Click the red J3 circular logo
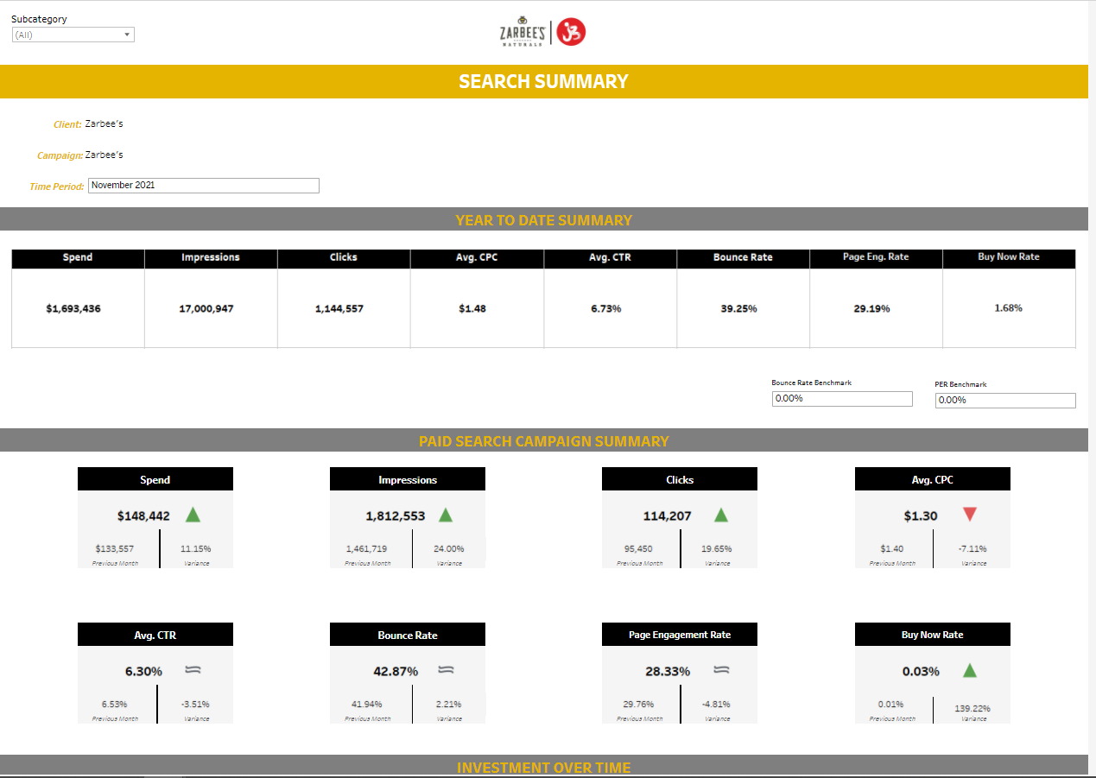Viewport: 1096px width, 778px height. click(571, 31)
